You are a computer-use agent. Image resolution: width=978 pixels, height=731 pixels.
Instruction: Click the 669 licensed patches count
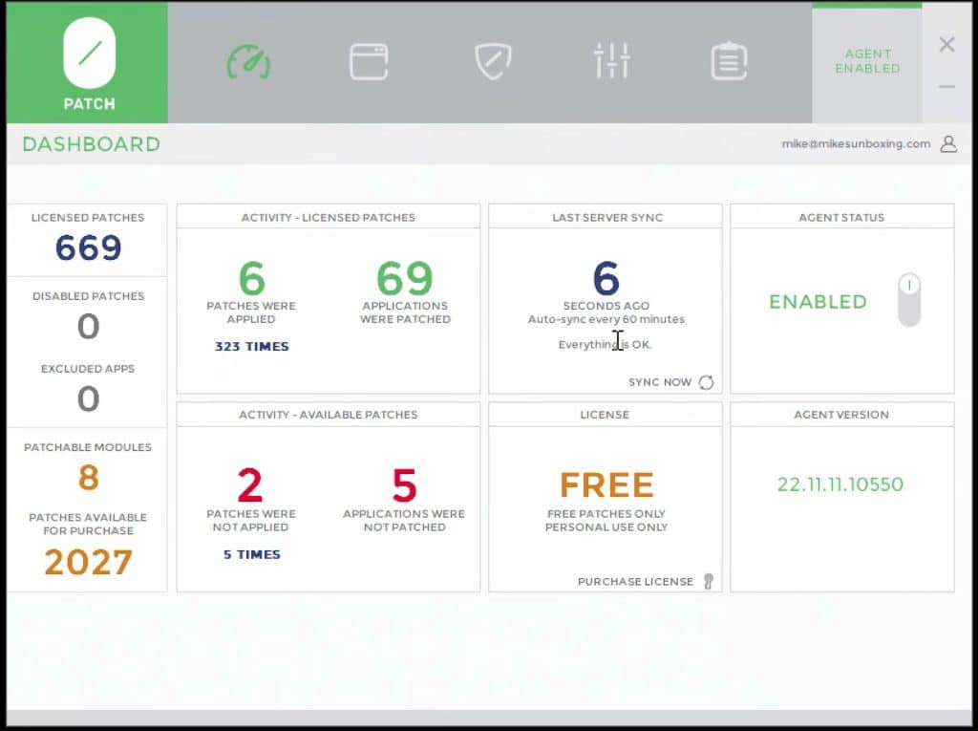pos(88,248)
